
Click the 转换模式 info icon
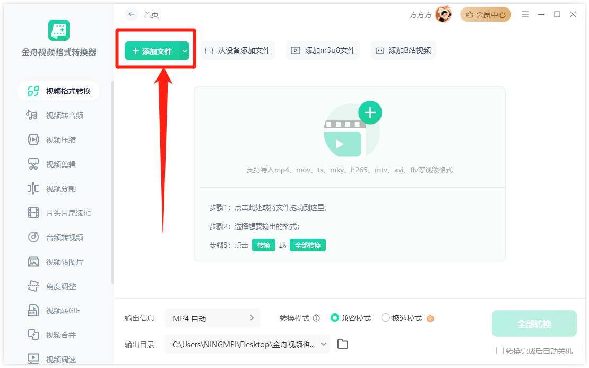click(x=316, y=318)
